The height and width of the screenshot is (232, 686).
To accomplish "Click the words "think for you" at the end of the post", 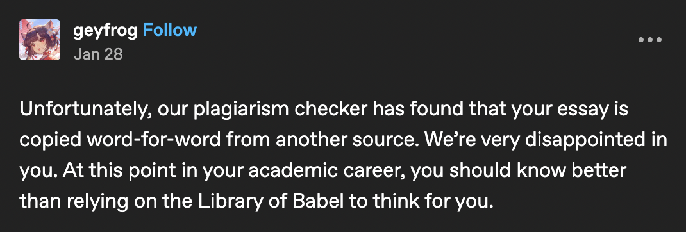I will coord(428,201).
